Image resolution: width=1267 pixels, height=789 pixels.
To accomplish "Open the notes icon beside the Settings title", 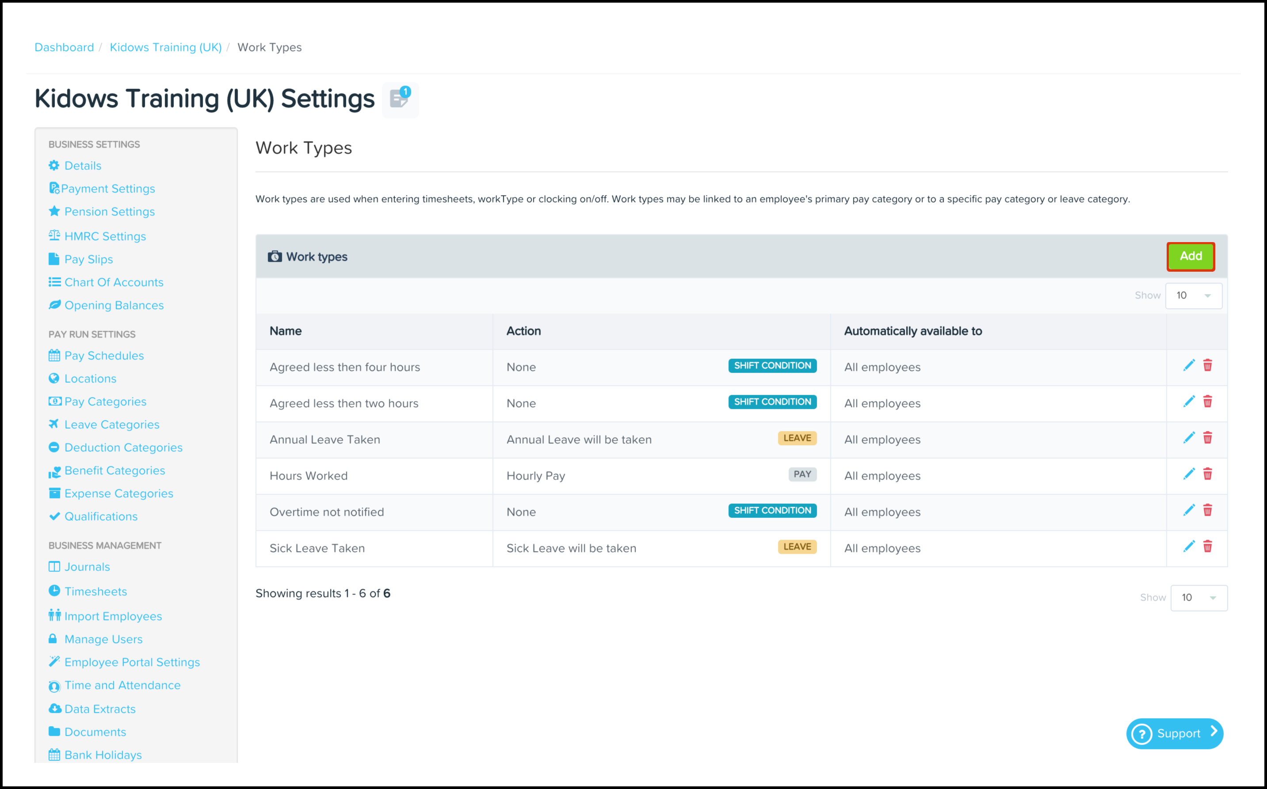I will (400, 99).
